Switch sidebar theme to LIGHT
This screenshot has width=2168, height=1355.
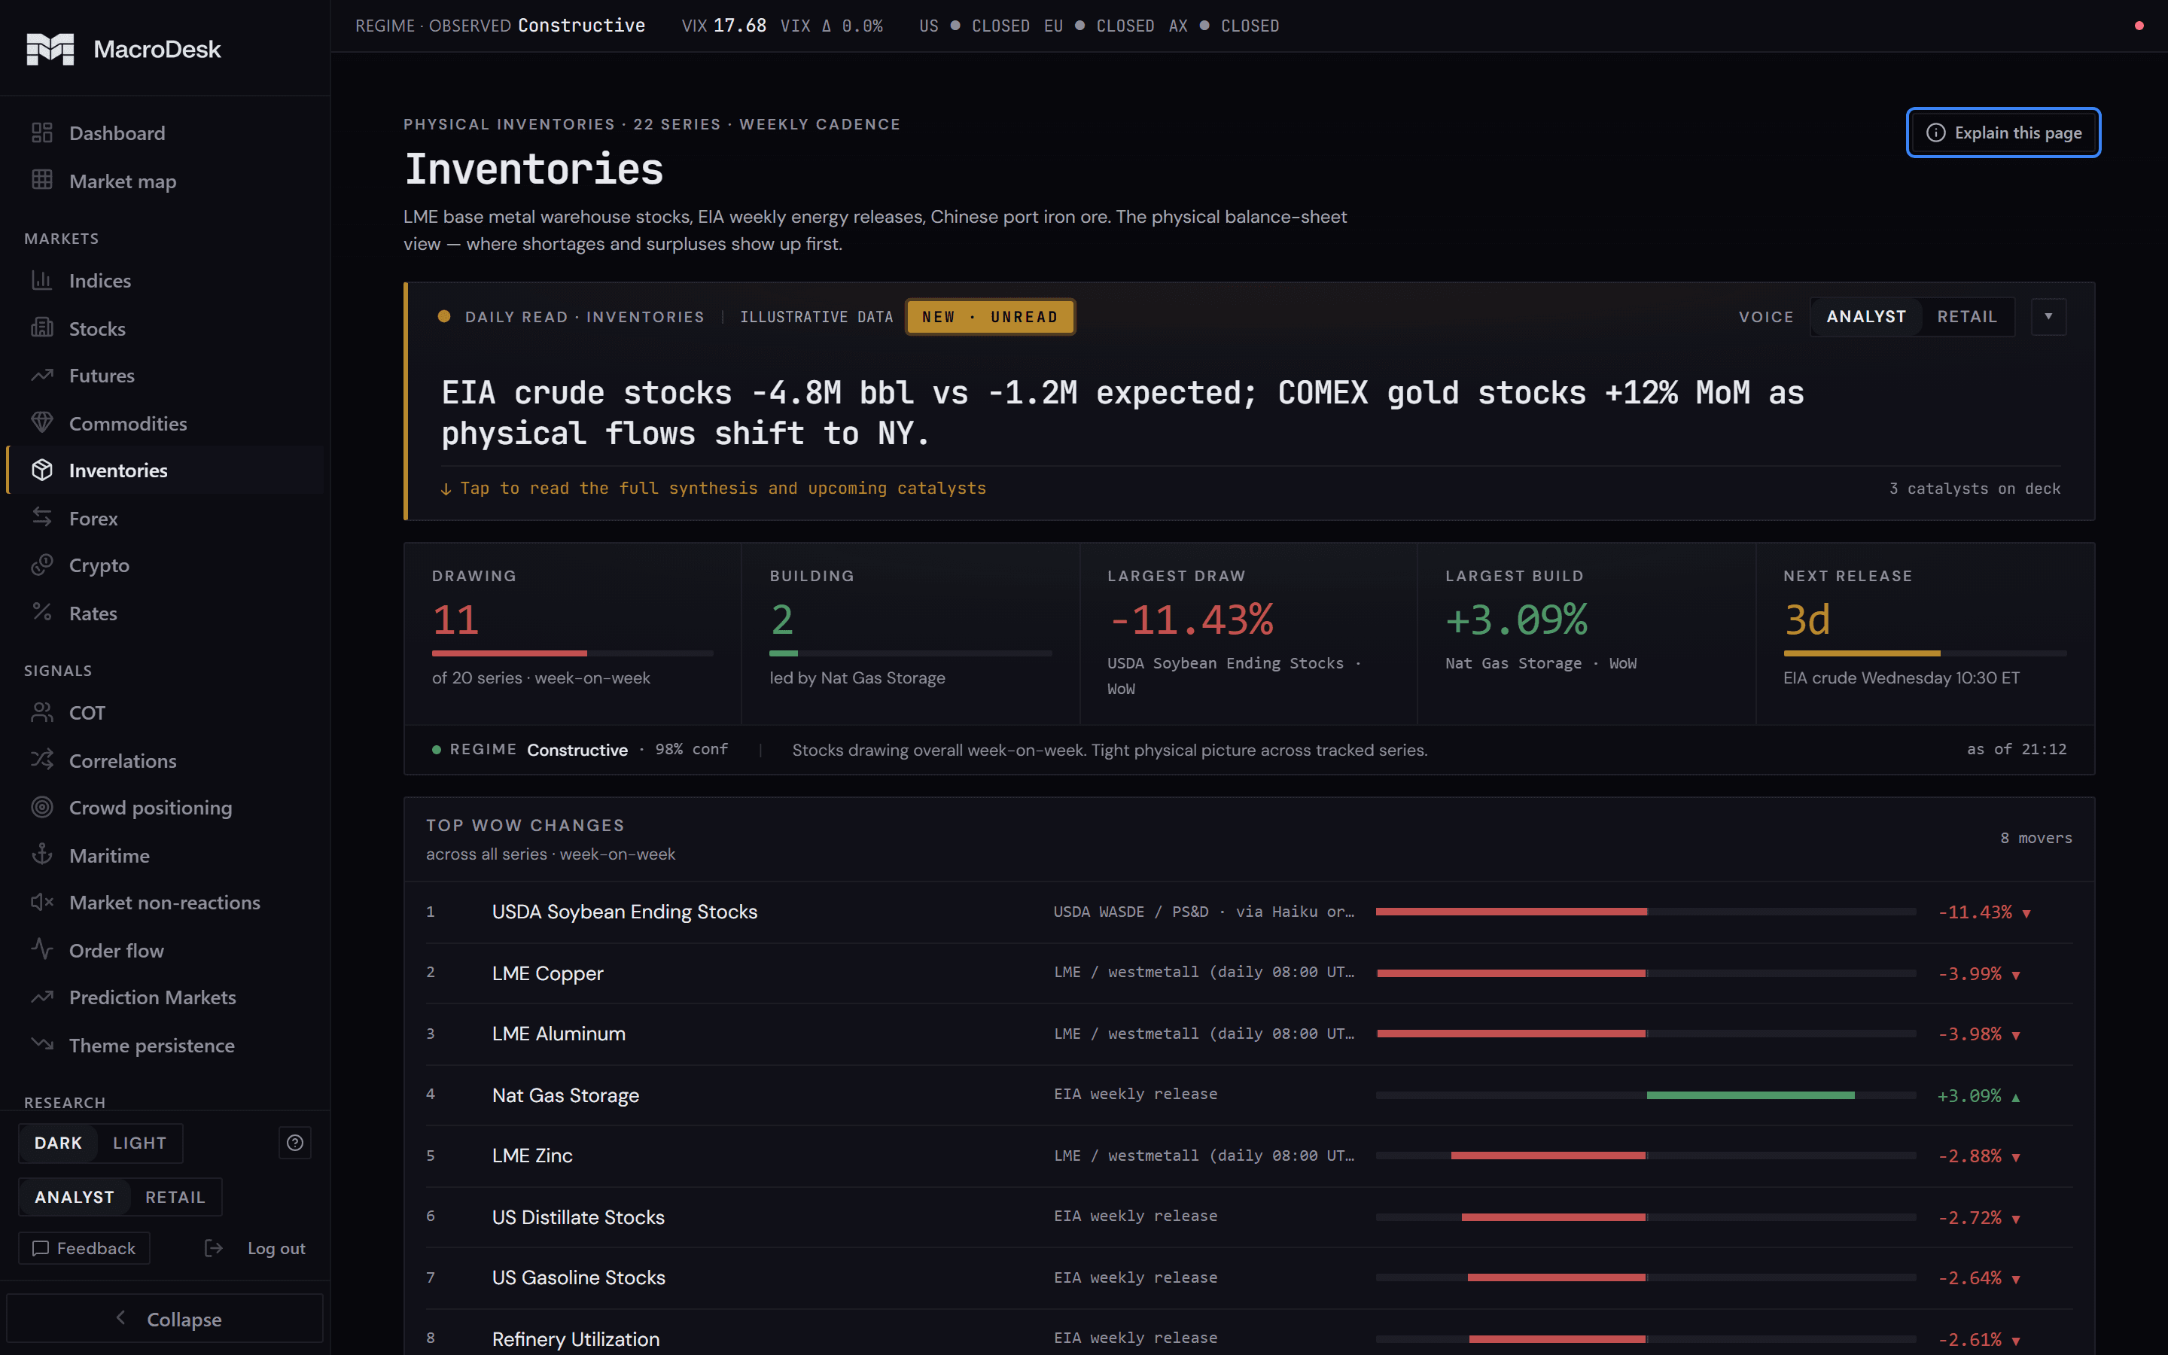click(x=139, y=1143)
